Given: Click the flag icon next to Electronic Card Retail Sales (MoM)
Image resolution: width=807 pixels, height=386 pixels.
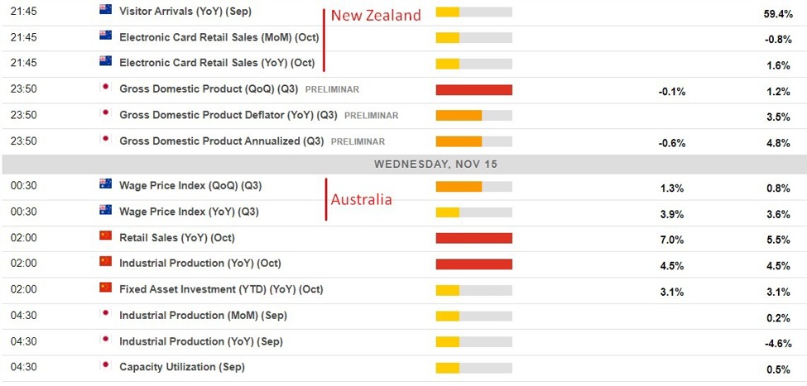Looking at the screenshot, I should 105,36.
